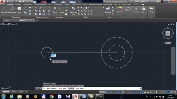
Task: Open Internet Explorer from the taskbar
Action: click(x=11, y=97)
